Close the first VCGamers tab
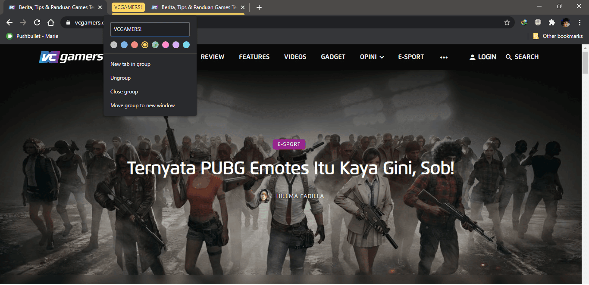The height and width of the screenshot is (285, 589). (100, 7)
